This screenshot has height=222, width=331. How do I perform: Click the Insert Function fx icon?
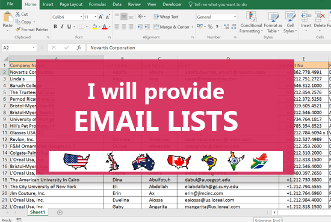pyautogui.click(x=79, y=48)
